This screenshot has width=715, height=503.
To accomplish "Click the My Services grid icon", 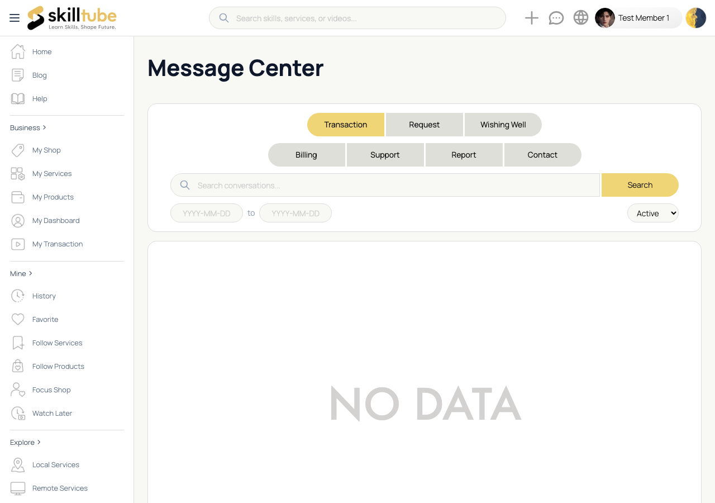I will coord(18,173).
